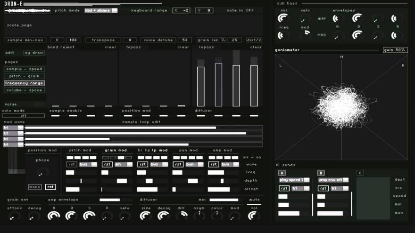Open the fourth mod wave tri dropdown
The width and height of the screenshot is (415, 233).
point(13,145)
